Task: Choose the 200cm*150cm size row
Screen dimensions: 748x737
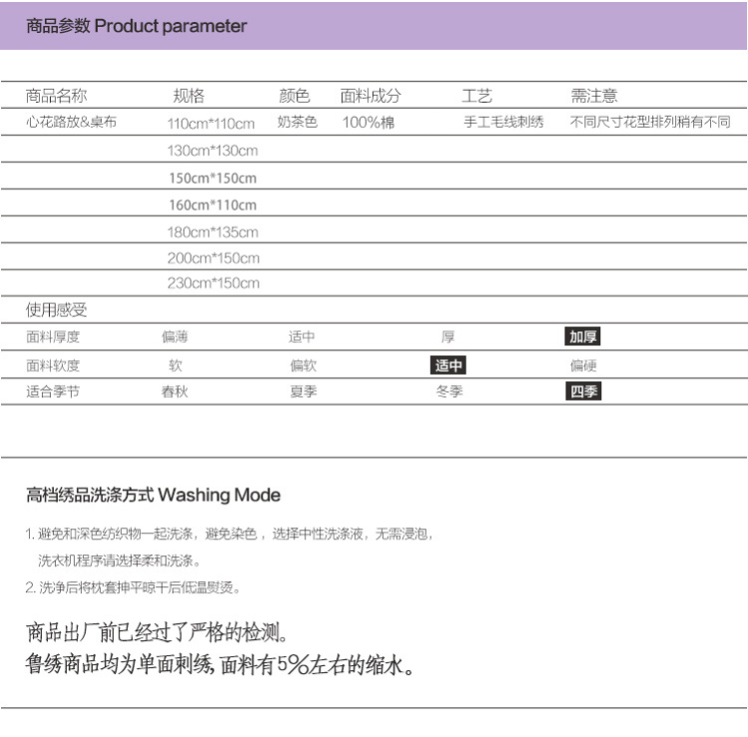Action: click(x=212, y=258)
